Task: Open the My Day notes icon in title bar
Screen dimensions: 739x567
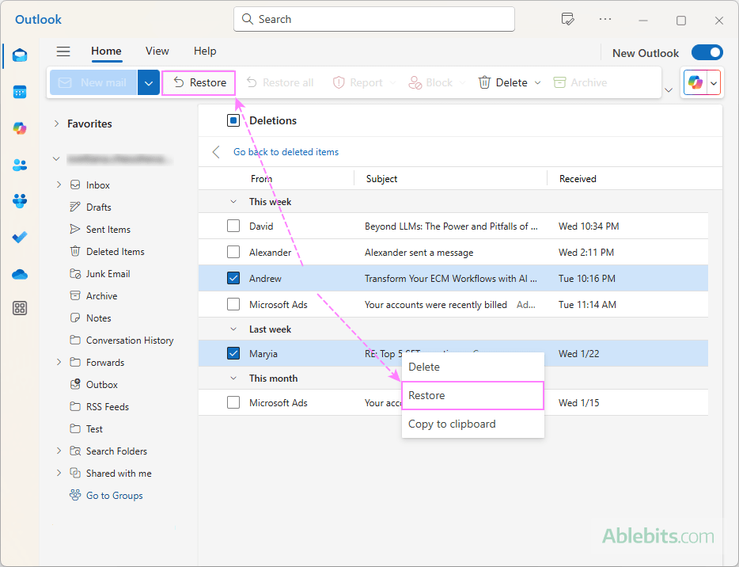Action: (568, 19)
